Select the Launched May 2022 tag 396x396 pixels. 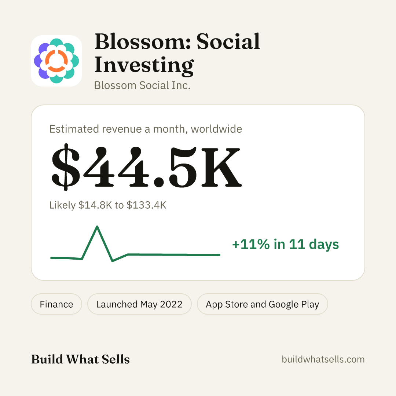point(139,304)
